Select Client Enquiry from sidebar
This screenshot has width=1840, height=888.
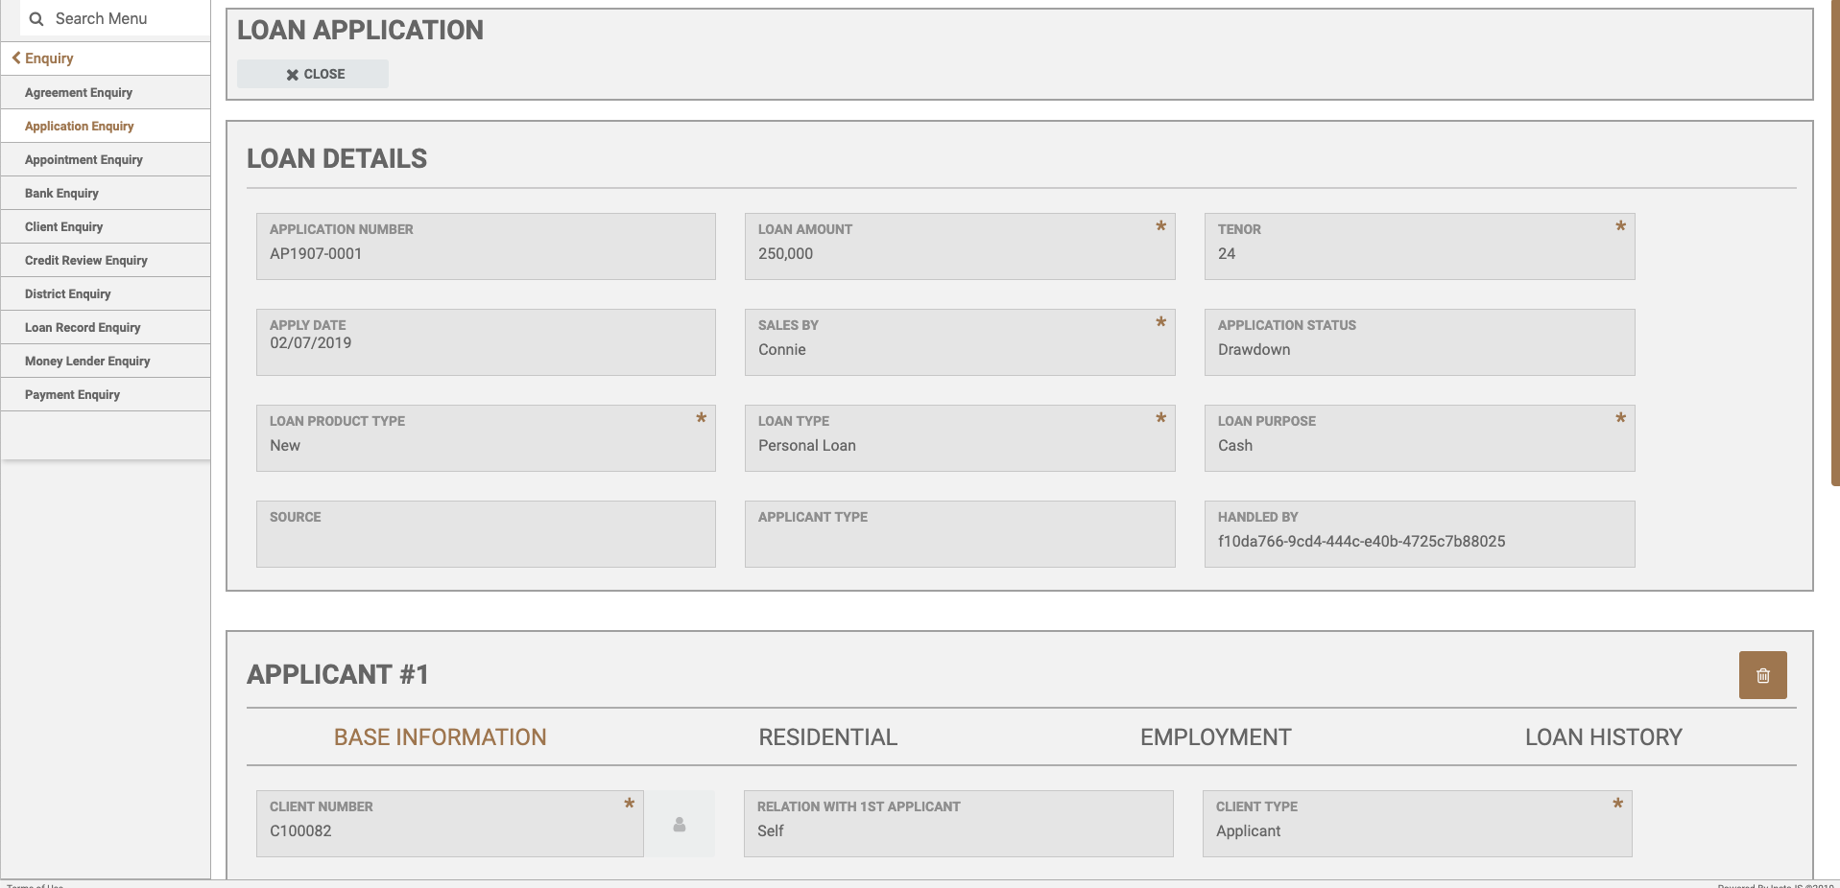[63, 227]
